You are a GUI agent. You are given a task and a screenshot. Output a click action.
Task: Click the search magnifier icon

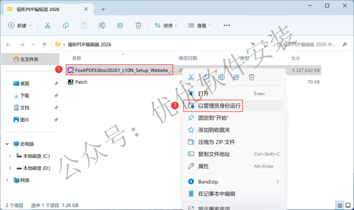tap(344, 45)
